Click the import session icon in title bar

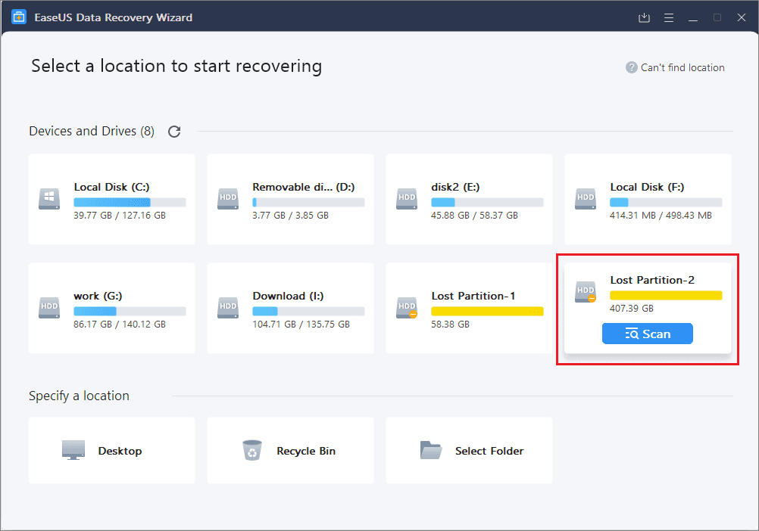pos(645,17)
